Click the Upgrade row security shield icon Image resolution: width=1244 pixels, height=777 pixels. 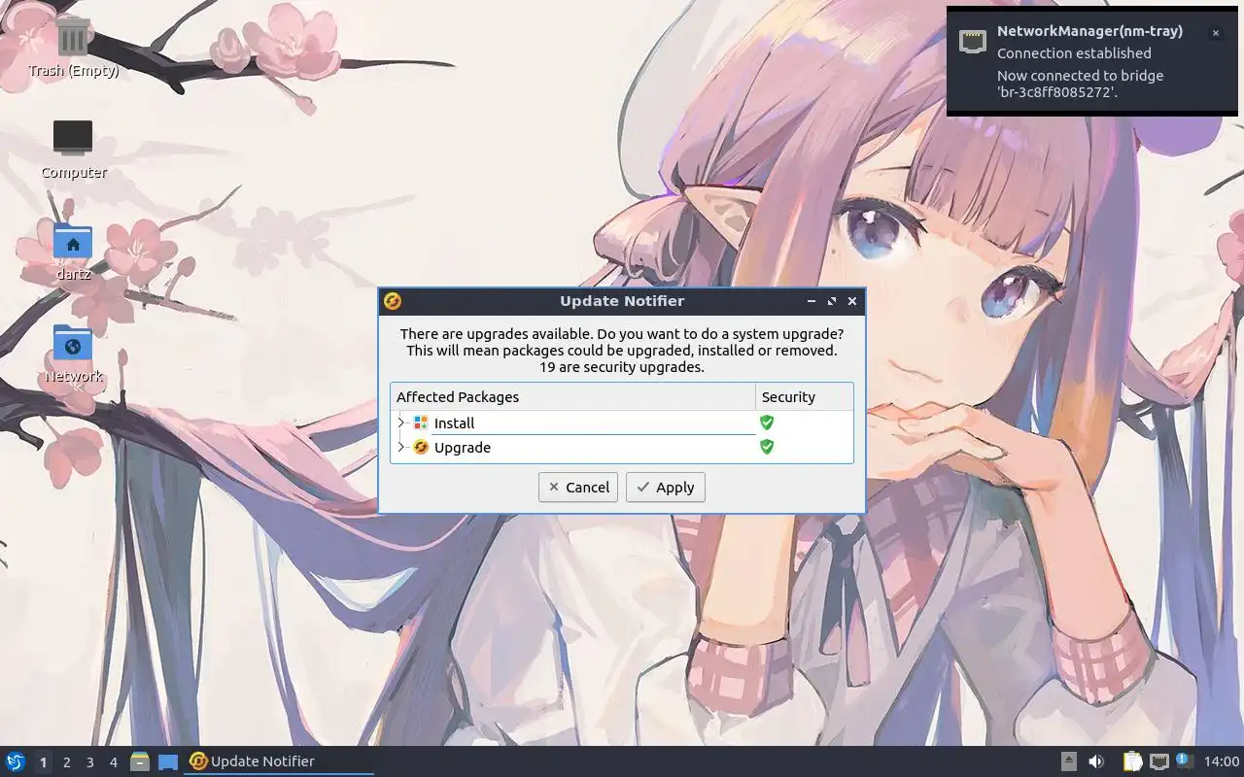[767, 447]
